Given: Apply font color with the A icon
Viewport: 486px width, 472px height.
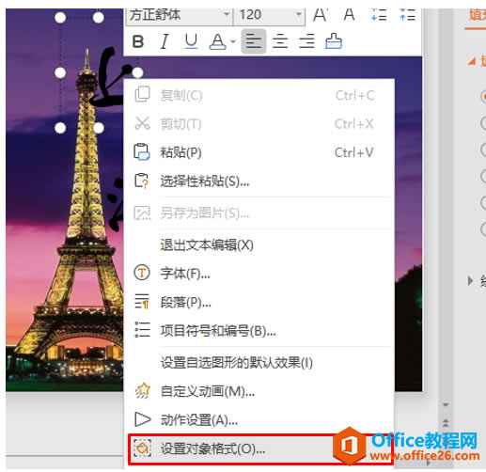Looking at the screenshot, I should pos(217,41).
